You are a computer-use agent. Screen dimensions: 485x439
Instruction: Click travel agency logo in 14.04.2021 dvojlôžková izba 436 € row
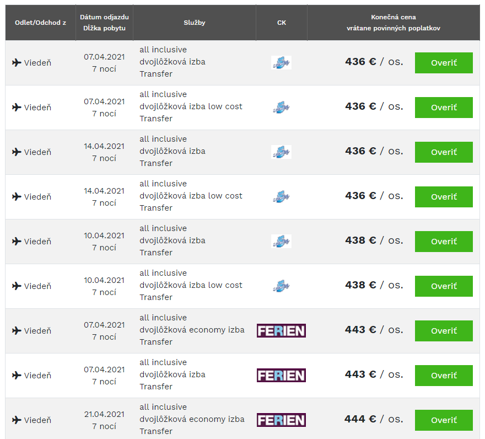point(281,152)
